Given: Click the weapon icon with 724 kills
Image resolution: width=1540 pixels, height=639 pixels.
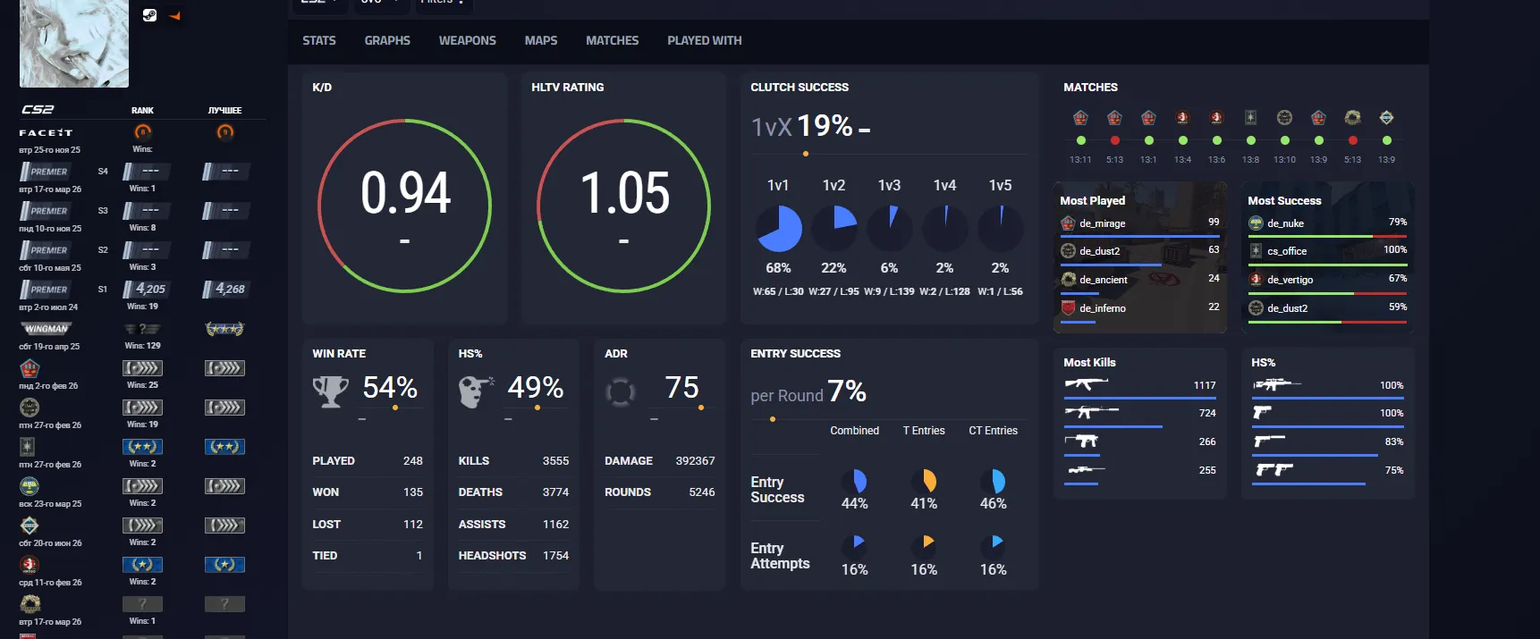Looking at the screenshot, I should point(1091,412).
